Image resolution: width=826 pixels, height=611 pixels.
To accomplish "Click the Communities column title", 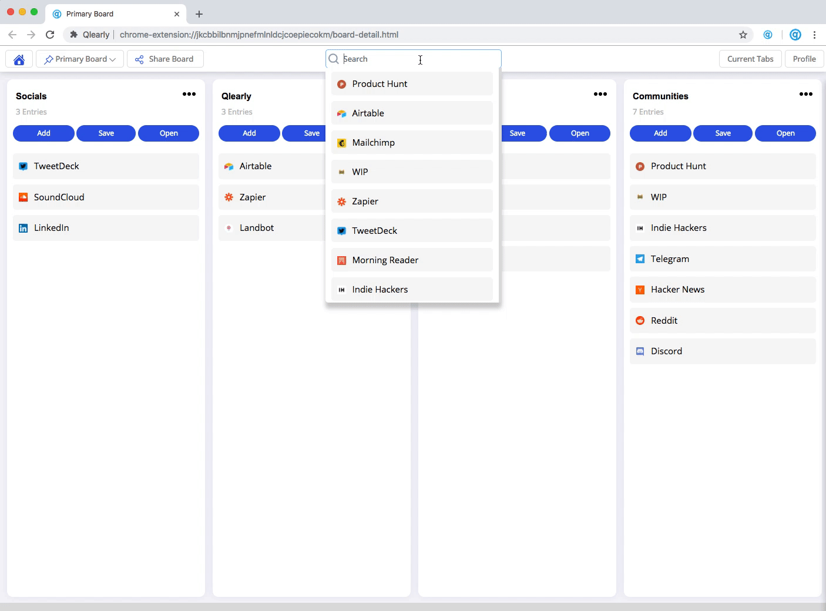I will click(x=660, y=96).
